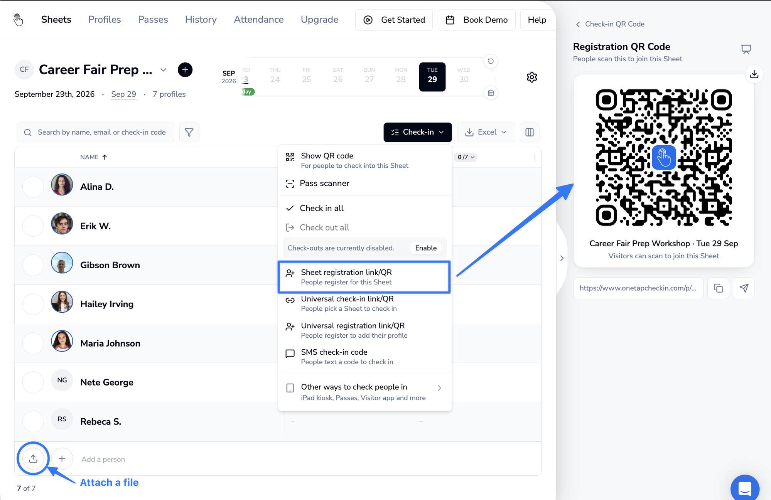The image size is (771, 500).
Task: Select Universal check-in link/QR option
Action: coord(364,303)
